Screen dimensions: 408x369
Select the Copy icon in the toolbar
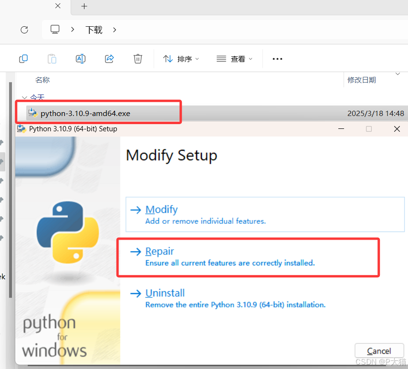click(23, 58)
